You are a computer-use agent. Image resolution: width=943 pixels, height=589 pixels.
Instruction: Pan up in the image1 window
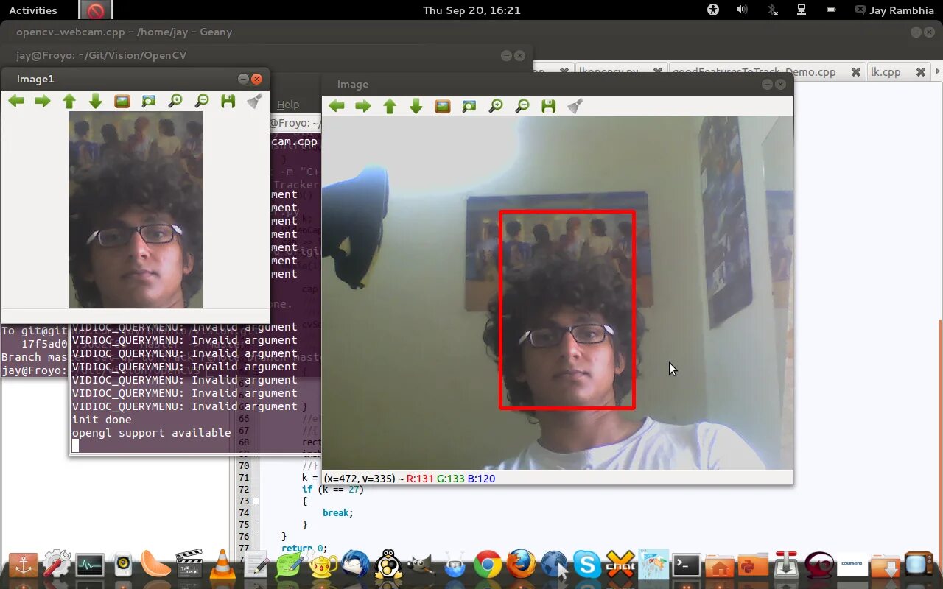click(x=69, y=101)
